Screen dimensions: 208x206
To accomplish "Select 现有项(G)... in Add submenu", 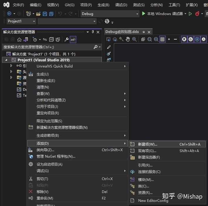I will pyautogui.click(x=167, y=151).
